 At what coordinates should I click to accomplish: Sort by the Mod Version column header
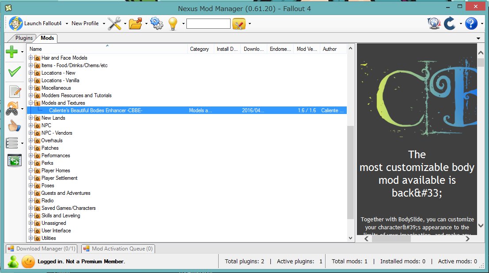tap(307, 49)
